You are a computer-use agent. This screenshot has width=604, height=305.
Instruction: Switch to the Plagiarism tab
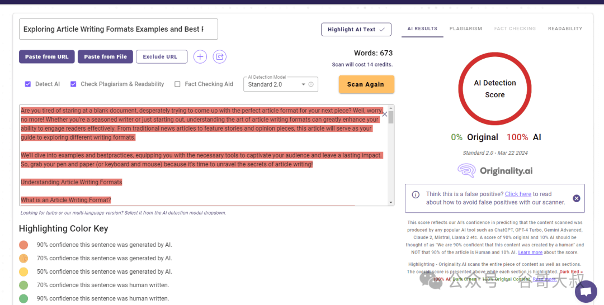coord(466,28)
